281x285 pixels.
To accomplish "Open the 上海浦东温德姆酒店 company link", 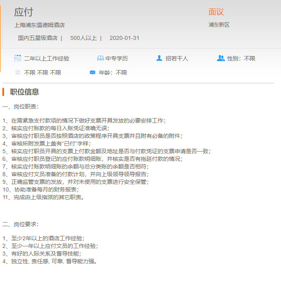I will (39, 25).
